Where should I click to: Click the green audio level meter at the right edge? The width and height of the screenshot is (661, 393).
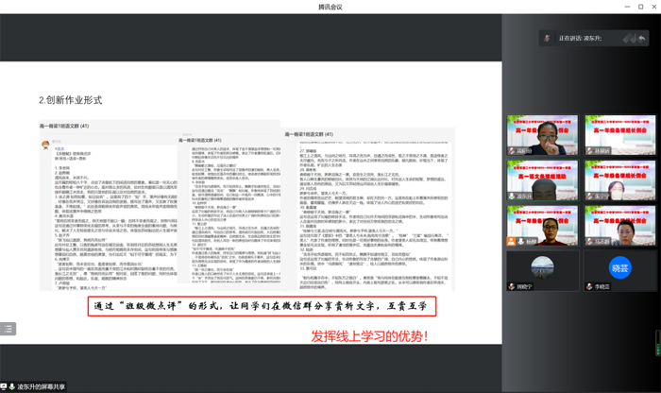(x=658, y=343)
